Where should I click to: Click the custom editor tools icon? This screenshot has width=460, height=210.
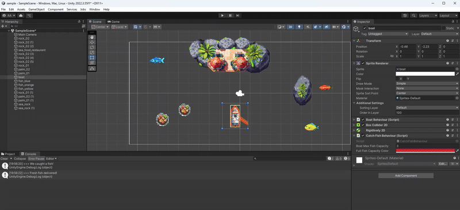(x=92, y=68)
